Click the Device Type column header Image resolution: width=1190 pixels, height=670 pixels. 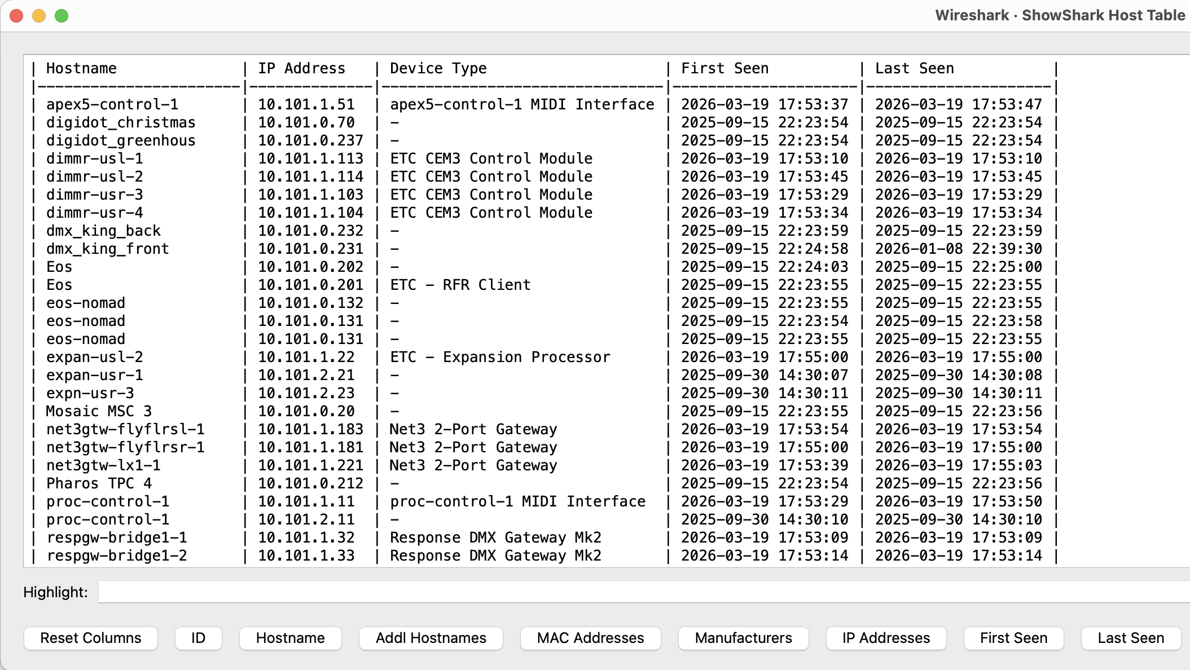pyautogui.click(x=438, y=68)
